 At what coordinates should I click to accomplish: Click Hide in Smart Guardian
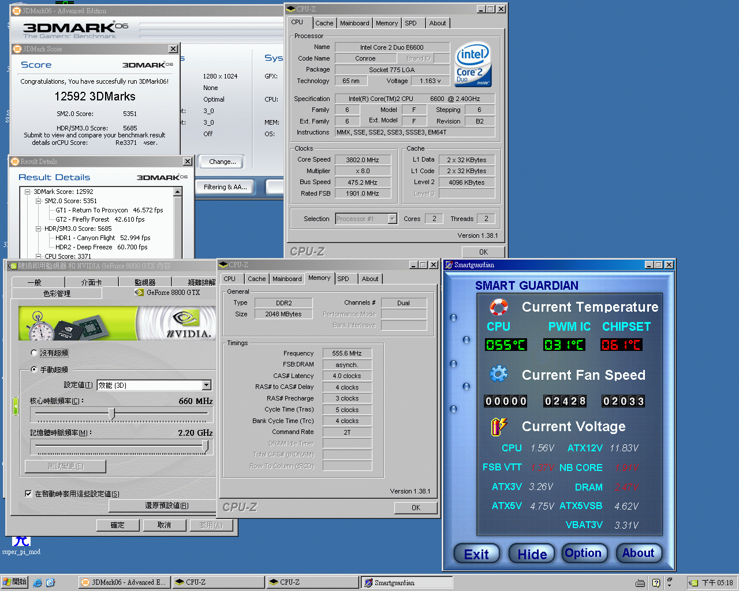tap(532, 554)
